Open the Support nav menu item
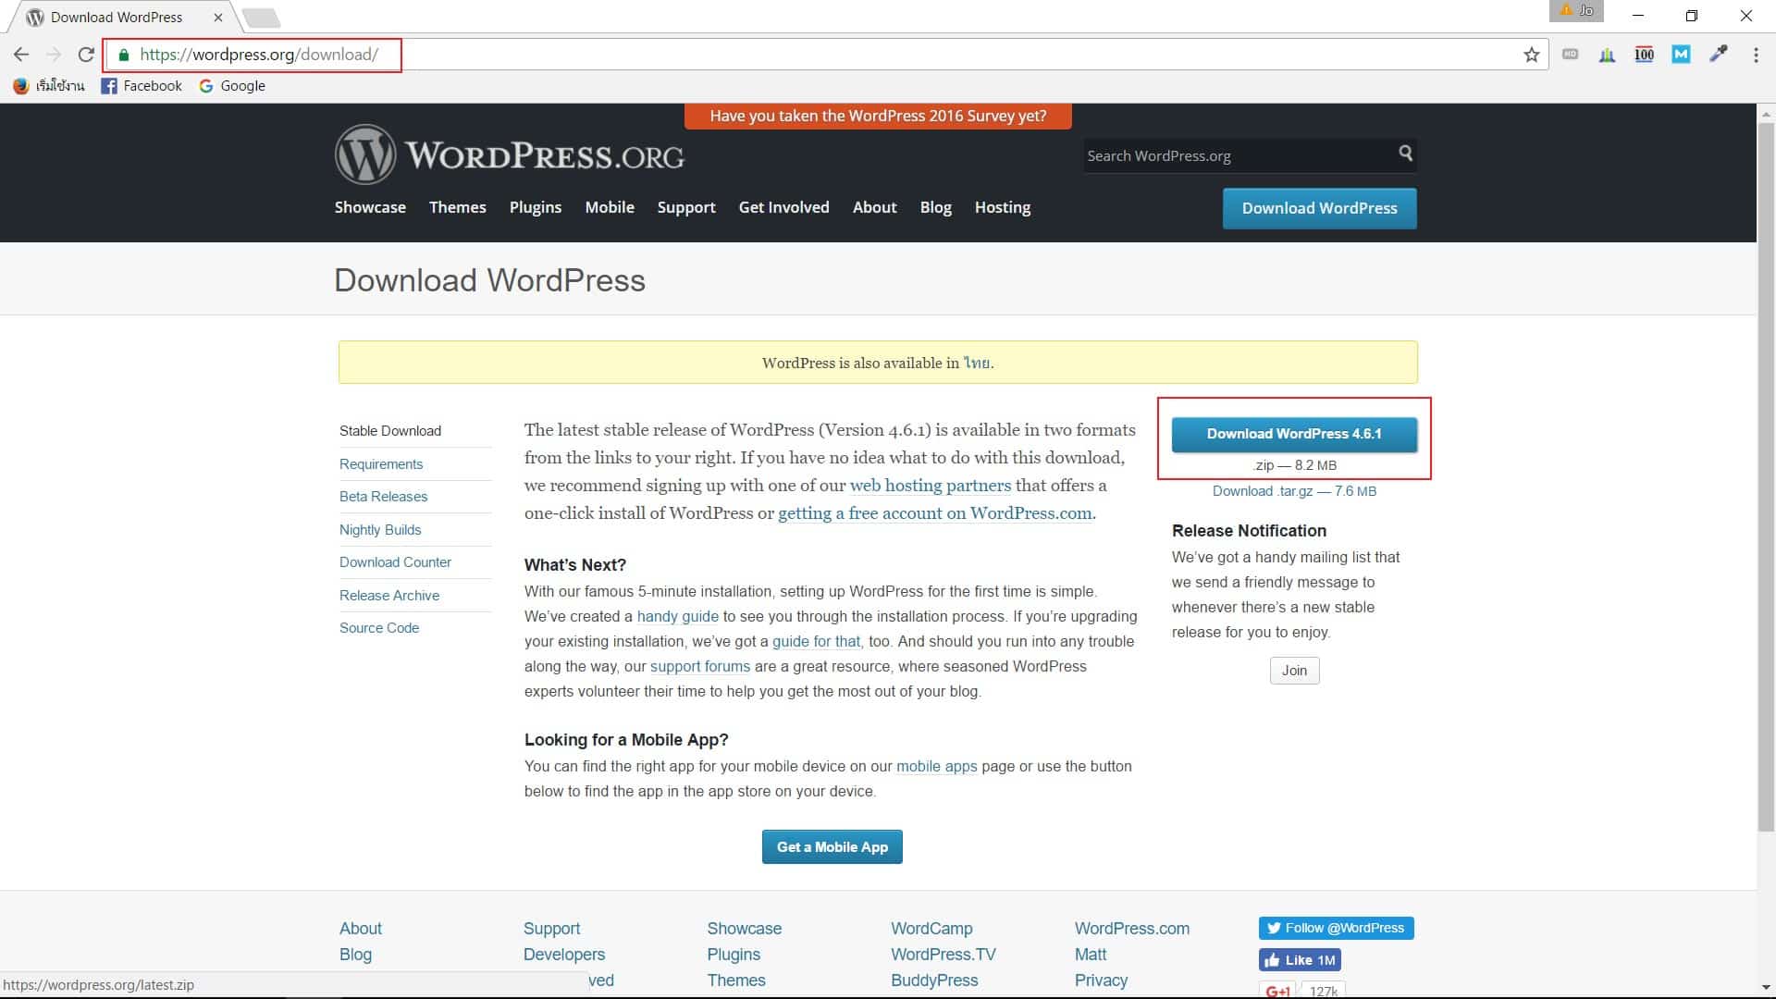1776x999 pixels. coord(686,207)
